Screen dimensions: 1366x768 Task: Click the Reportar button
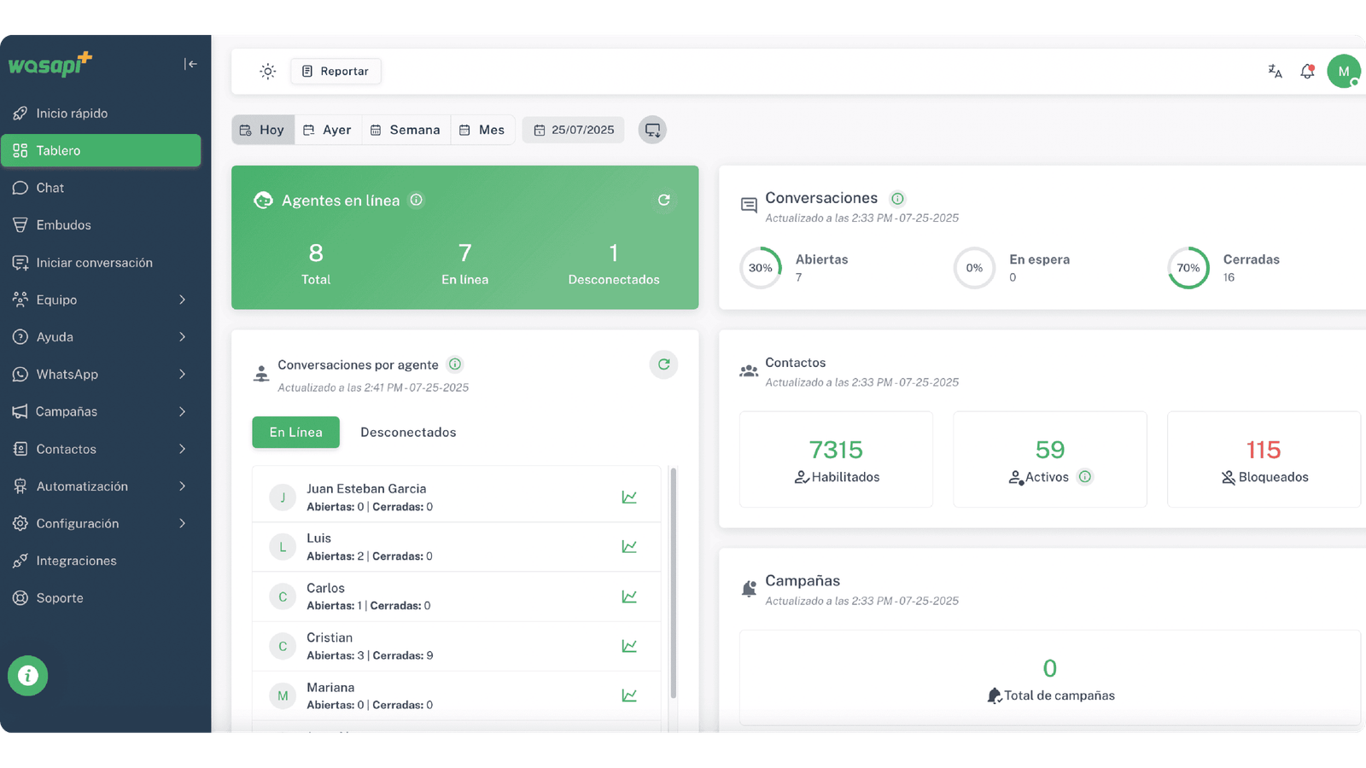point(336,71)
